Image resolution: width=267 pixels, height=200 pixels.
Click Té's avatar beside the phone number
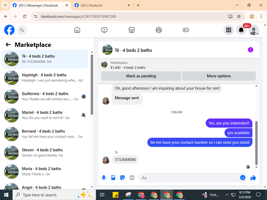(x=106, y=160)
